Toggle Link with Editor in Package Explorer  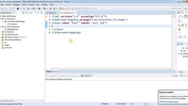(27, 13)
